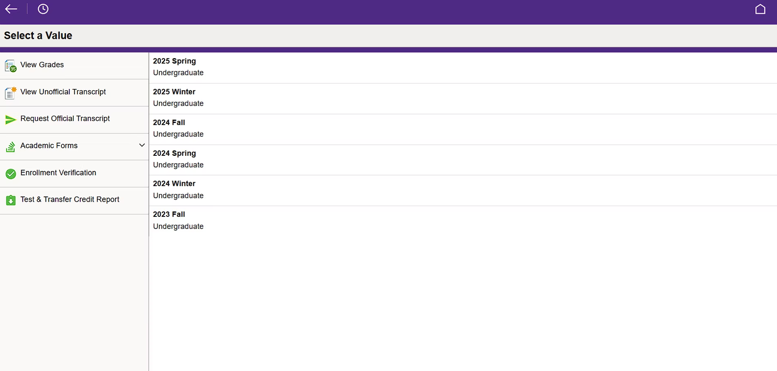Select the 2024 Fall term

169,128
